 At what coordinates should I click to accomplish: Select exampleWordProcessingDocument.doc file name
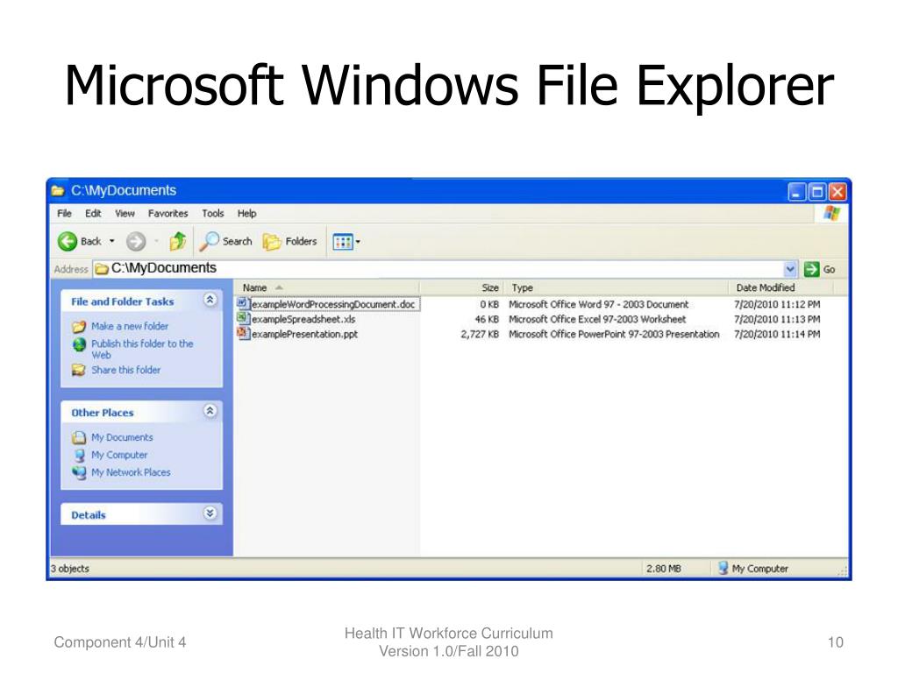[333, 304]
